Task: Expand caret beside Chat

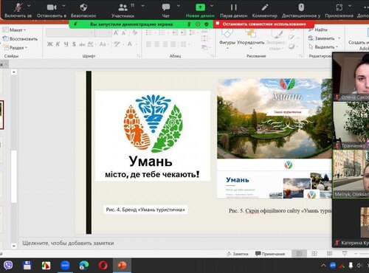Action: (179, 5)
